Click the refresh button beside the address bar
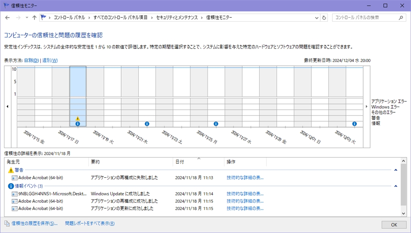The width and height of the screenshot is (411, 233). point(324,18)
